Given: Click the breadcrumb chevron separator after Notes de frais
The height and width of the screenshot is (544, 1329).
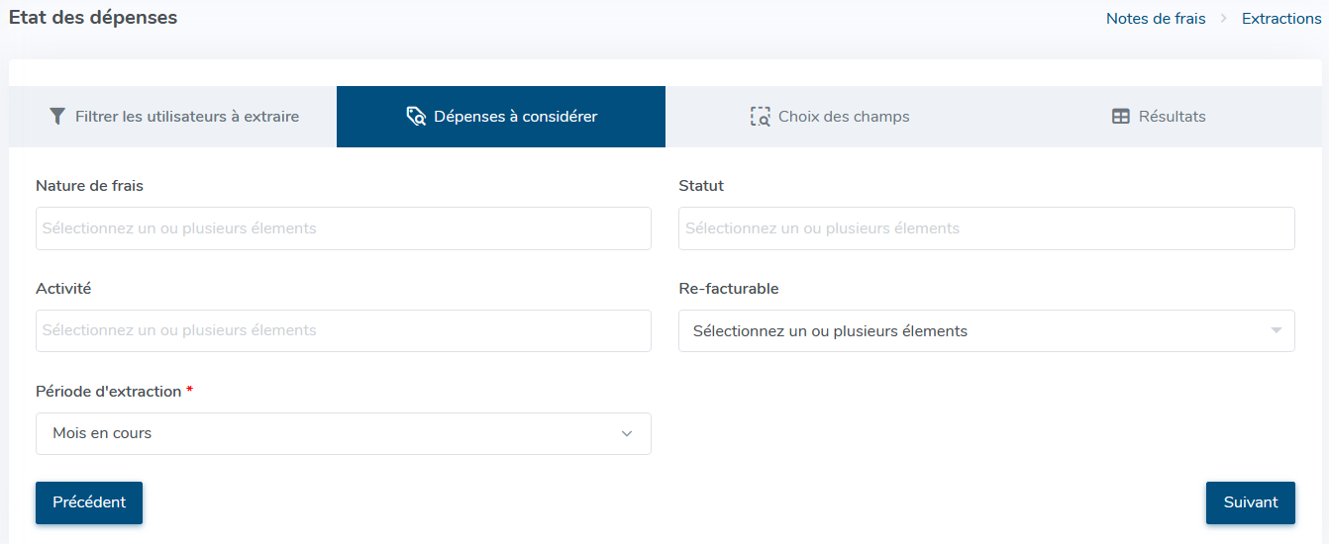Looking at the screenshot, I should coord(1224,19).
